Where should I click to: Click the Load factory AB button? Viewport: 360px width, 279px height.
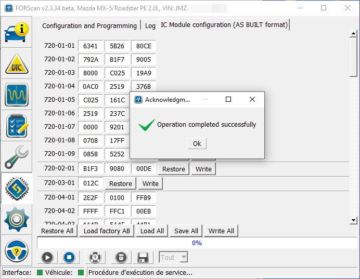(107, 231)
